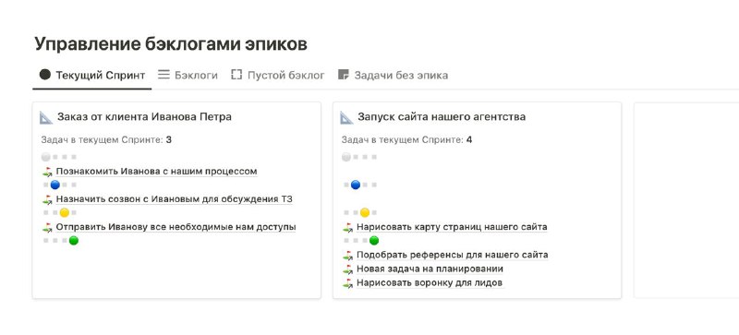Open task Подобрать референсы для нашего сайта
This screenshot has width=739, height=335.
point(453,255)
